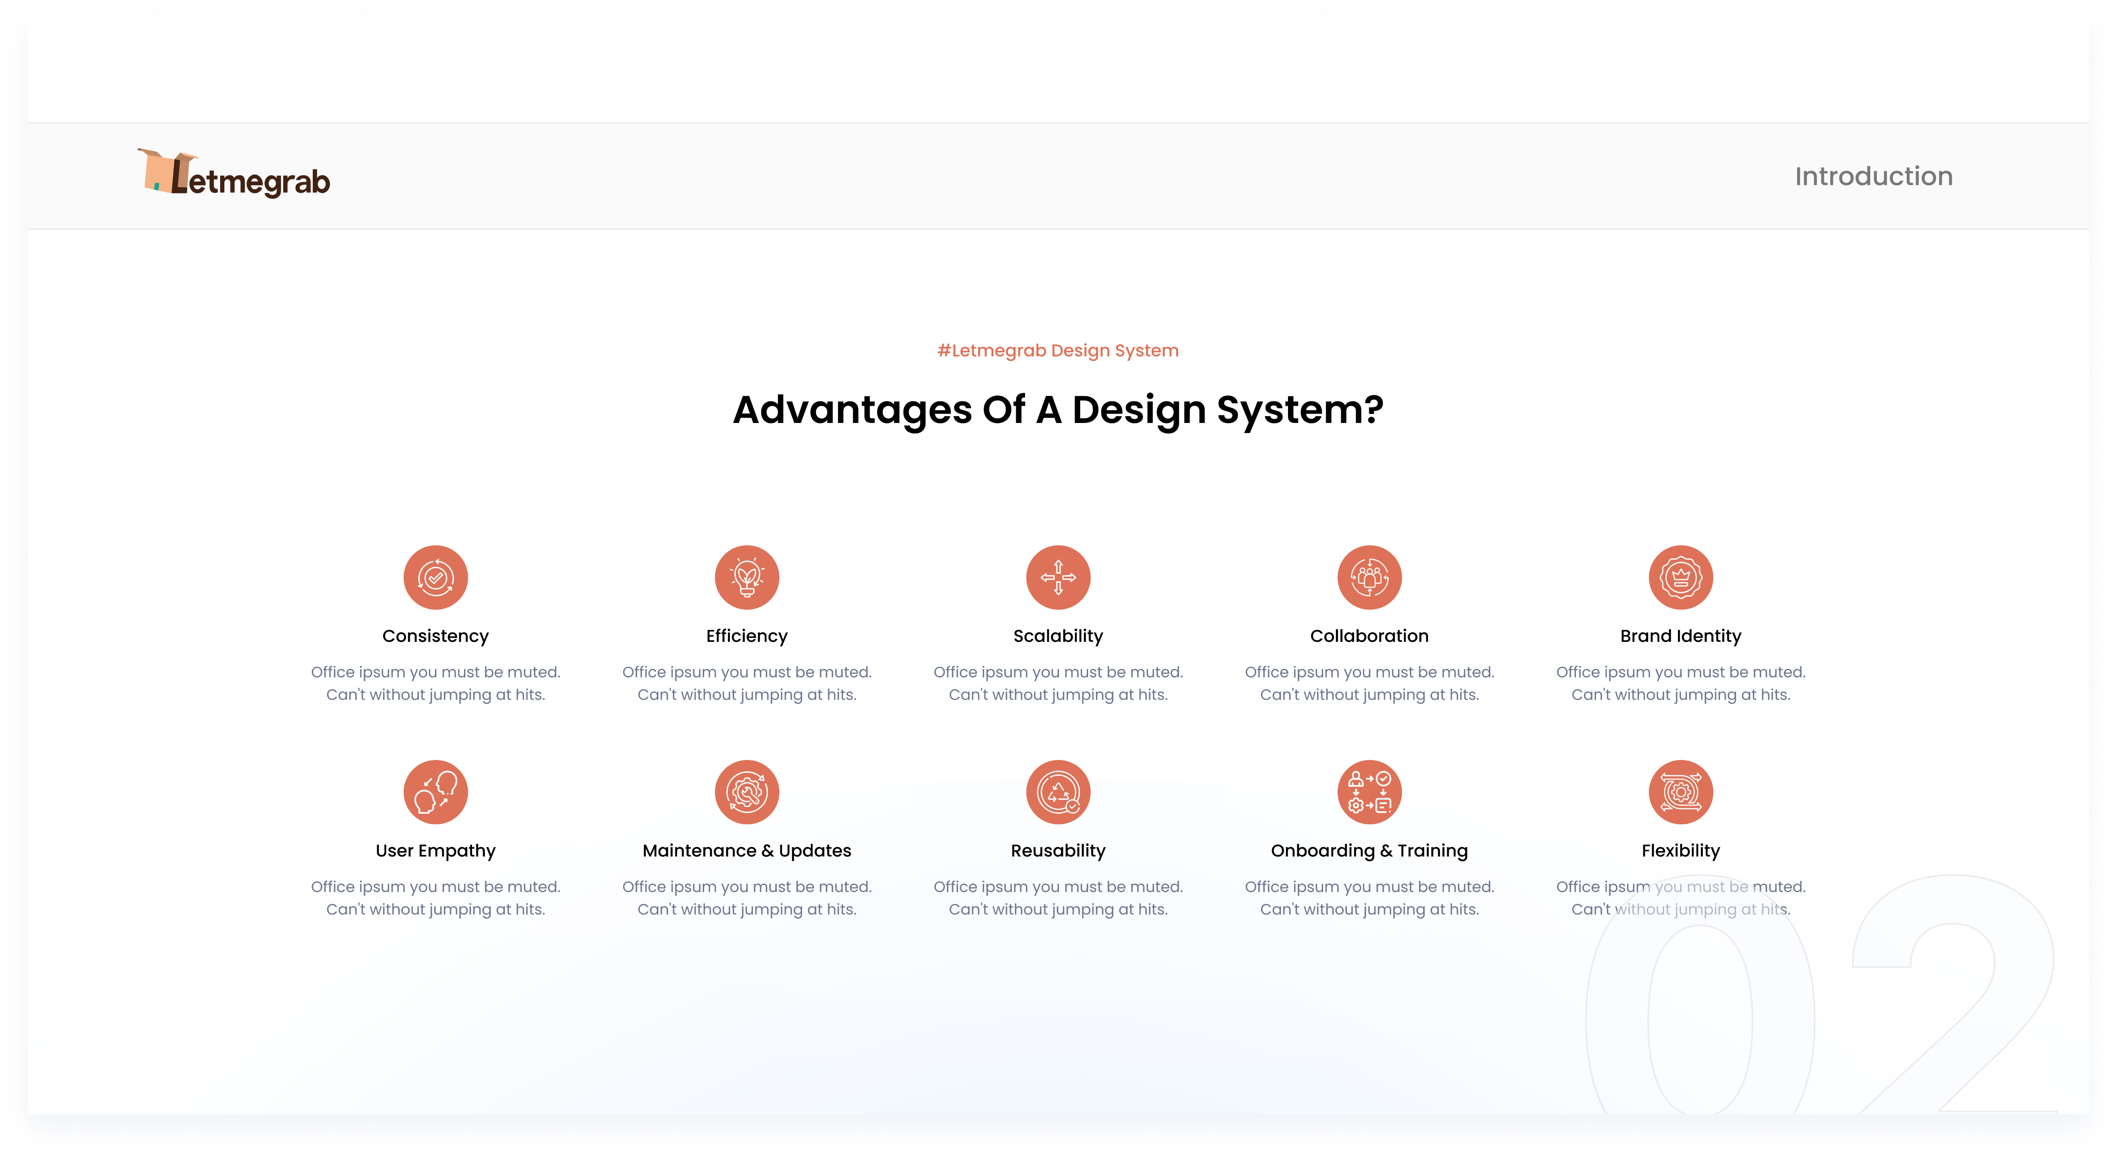This screenshot has width=2117, height=1155.
Task: Click the description text under Brand Identity
Action: 1680,683
